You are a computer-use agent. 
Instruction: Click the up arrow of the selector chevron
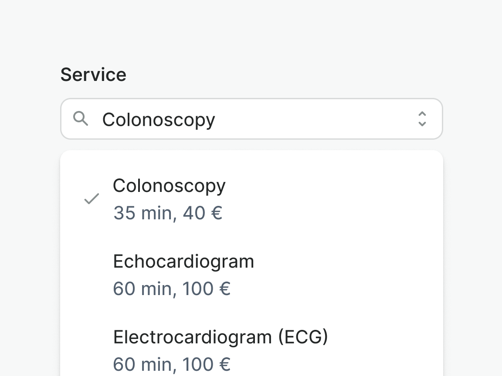(422, 114)
